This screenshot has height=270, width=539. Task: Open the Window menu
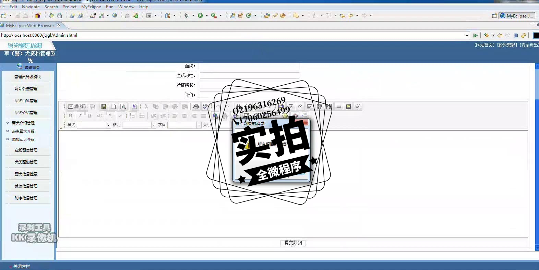[126, 7]
